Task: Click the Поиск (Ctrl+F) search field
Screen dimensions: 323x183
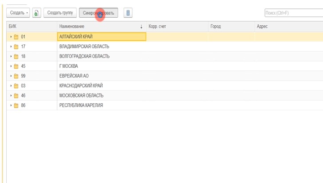Action: (293, 13)
